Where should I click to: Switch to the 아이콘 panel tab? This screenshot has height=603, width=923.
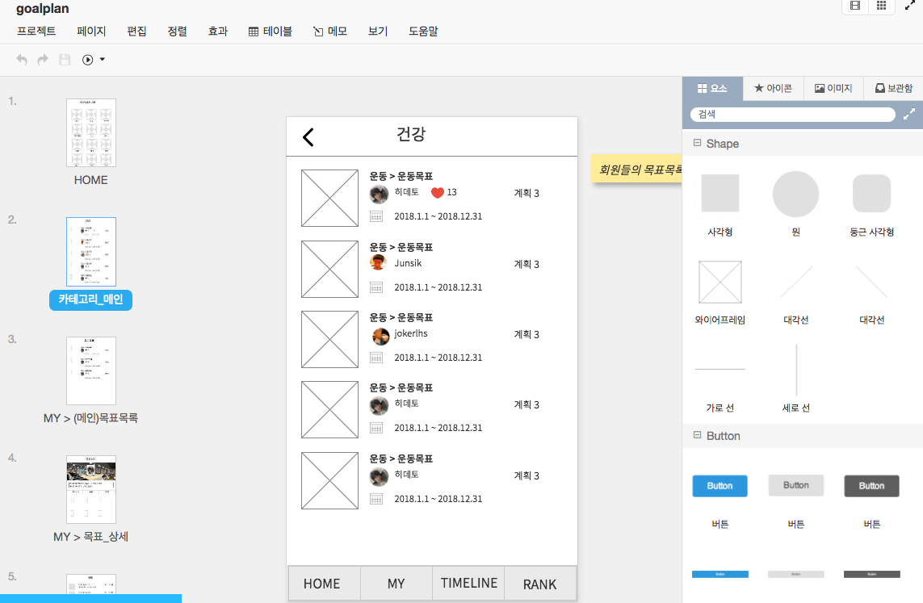coord(773,89)
